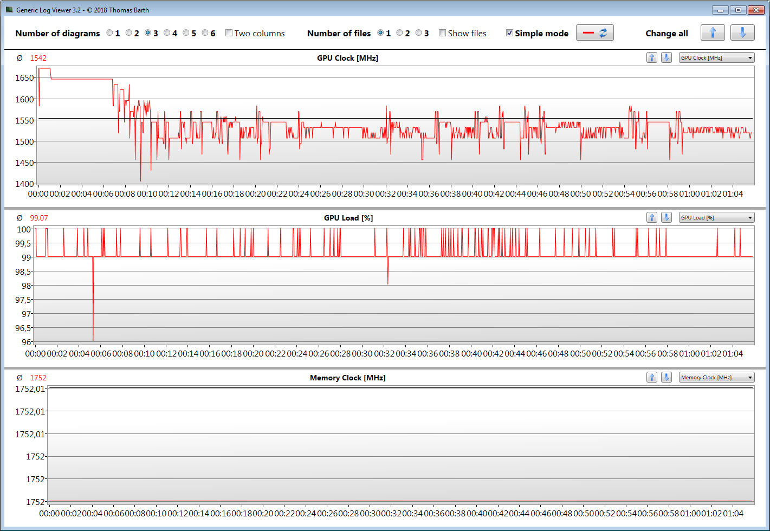
Task: Open the GPU Load [%] dropdown
Action: coord(716,218)
